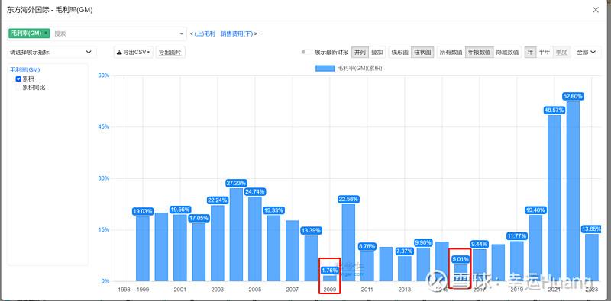Click the 60% y-axis label
Screen dimensions: 611x301
pos(104,75)
